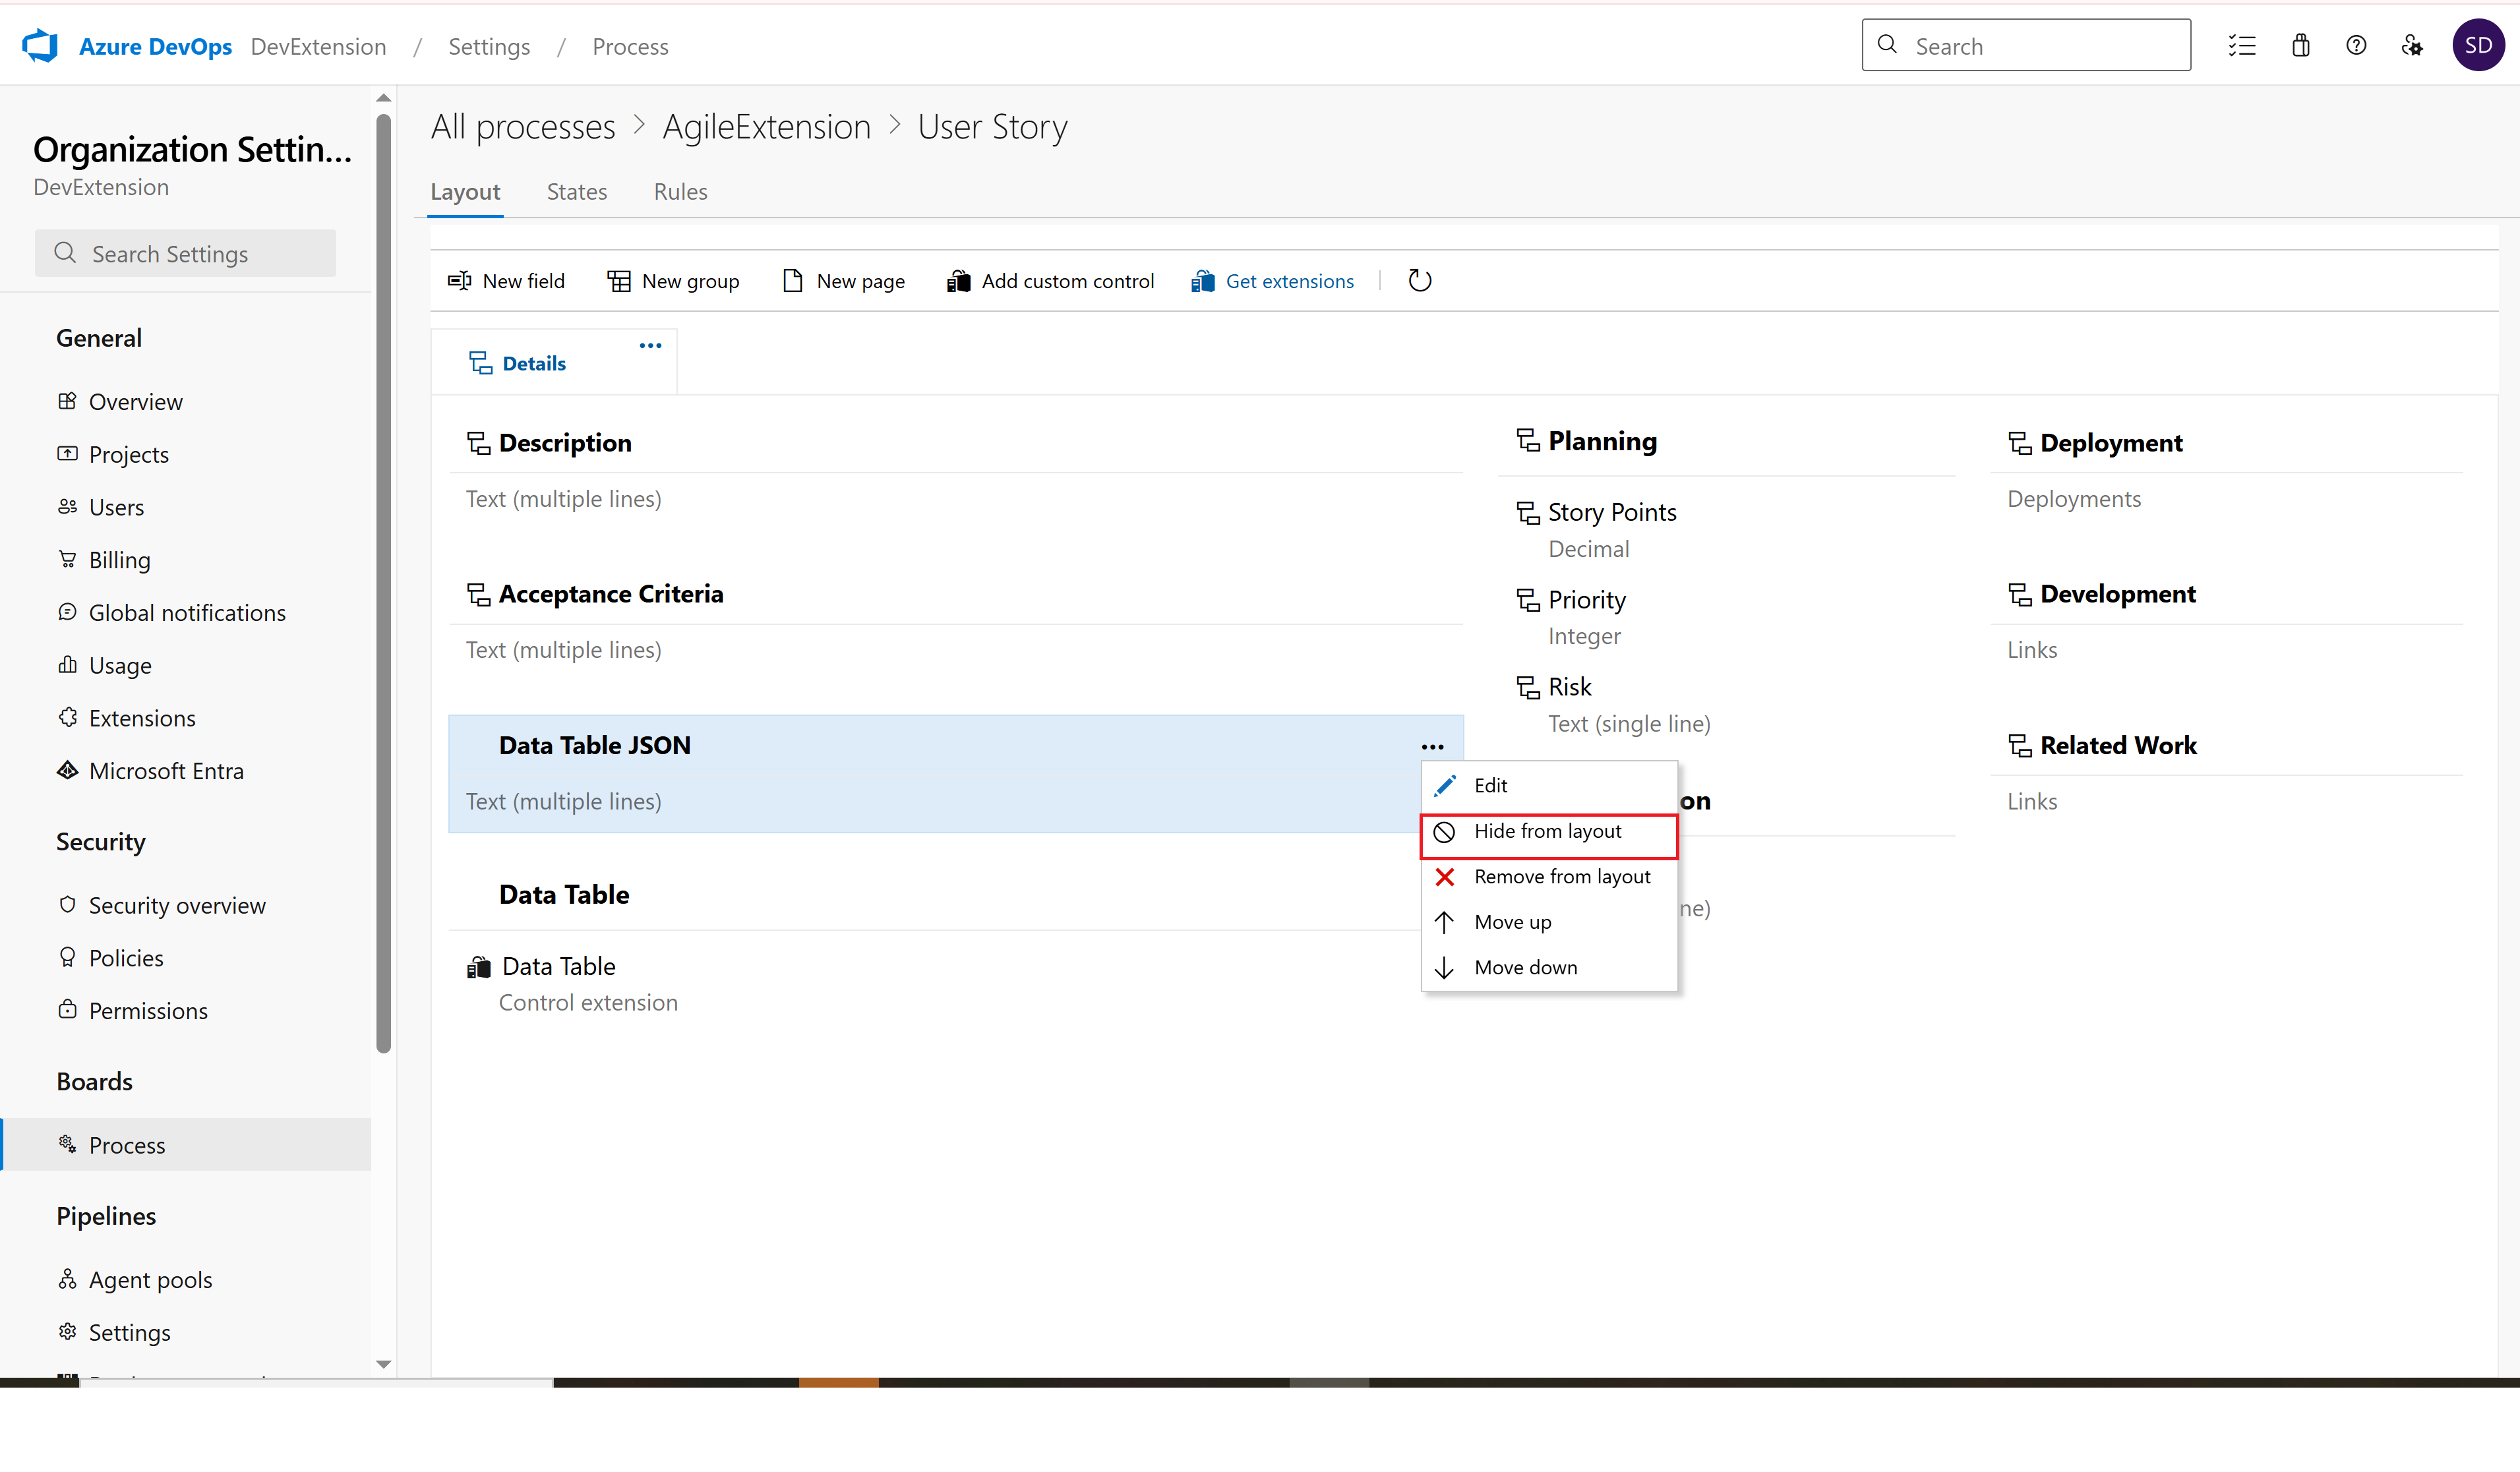This screenshot has height=1472, width=2520.
Task: Click the Azure DevOps logo icon
Action: tap(40, 46)
